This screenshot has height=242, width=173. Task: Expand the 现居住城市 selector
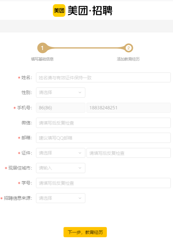[61, 168]
